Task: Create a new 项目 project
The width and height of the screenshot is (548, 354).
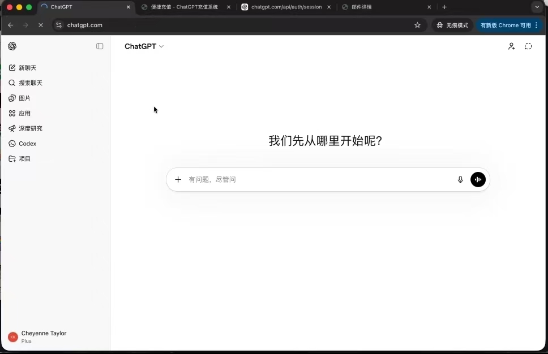Action: click(x=23, y=158)
